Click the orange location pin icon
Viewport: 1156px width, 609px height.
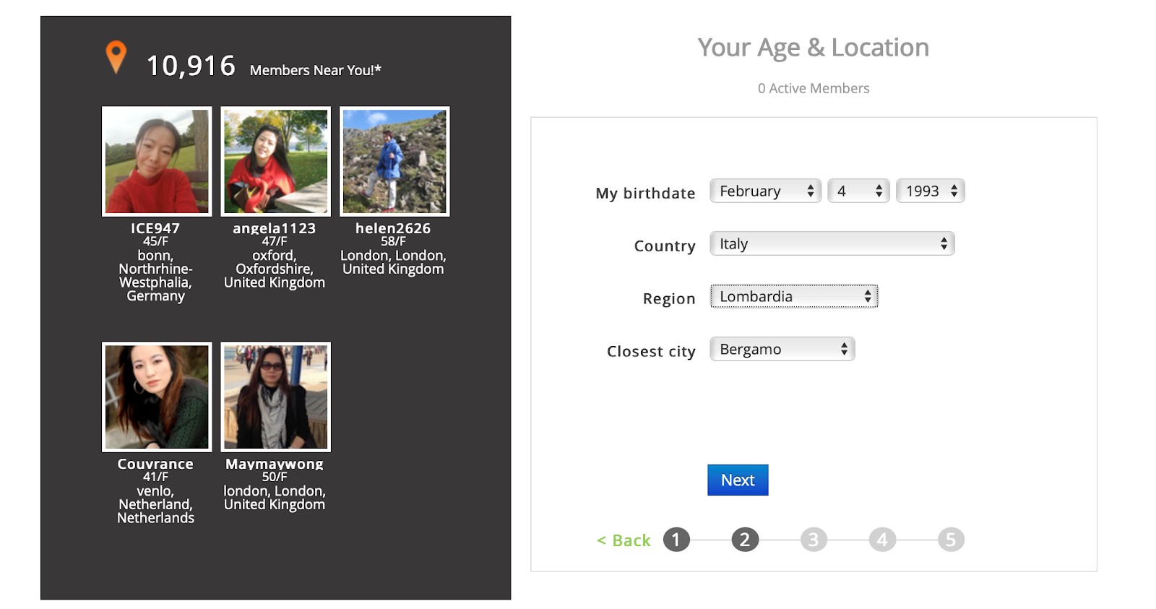[x=116, y=57]
